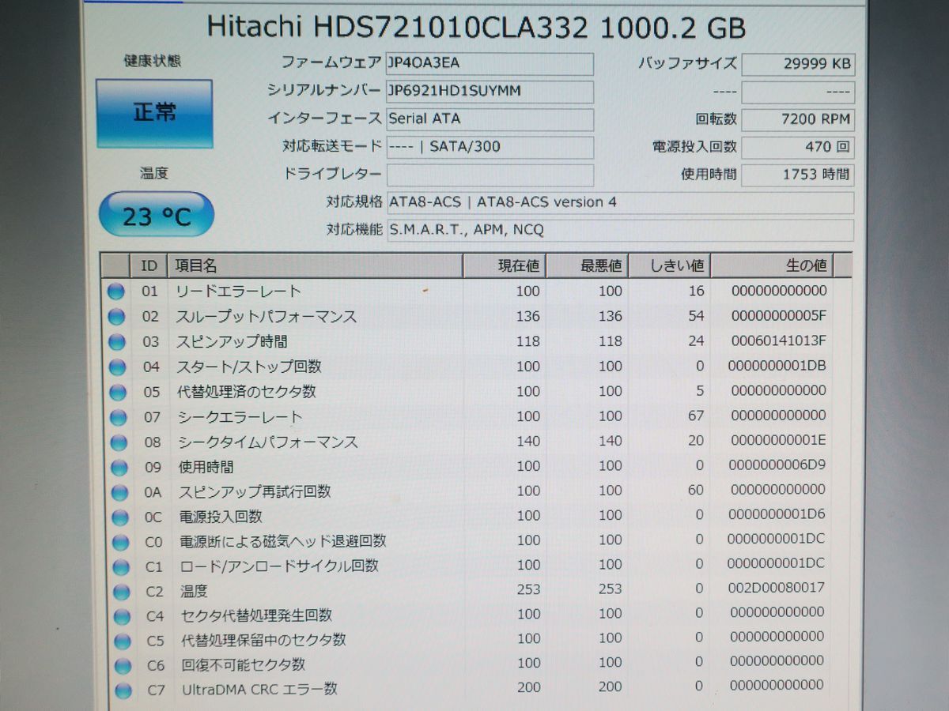Click the status orb for ID C7
The height and width of the screenshot is (711, 949).
pos(123,690)
